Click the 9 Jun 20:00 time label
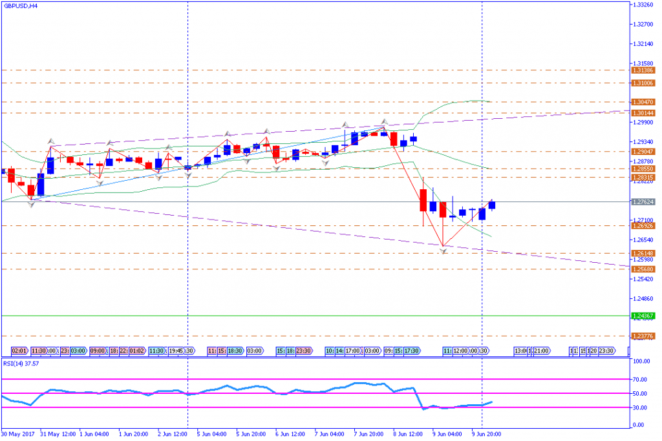The width and height of the screenshot is (662, 441). tap(486, 434)
